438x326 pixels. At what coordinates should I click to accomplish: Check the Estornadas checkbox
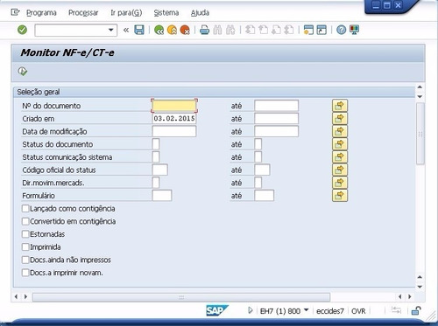pos(25,234)
